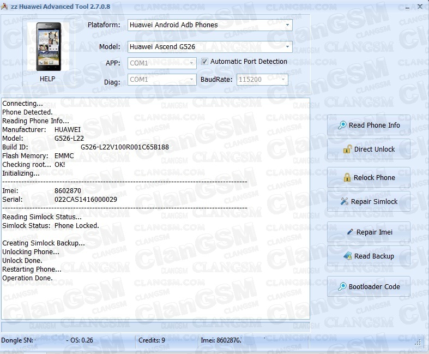Minimize the Huawei Advanced Tool window
429x354 pixels.
click(407, 7)
